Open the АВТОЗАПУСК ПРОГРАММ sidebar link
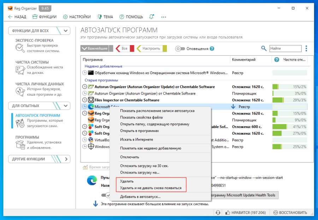Image resolution: width=318 pixels, height=220 pixels. point(38,116)
